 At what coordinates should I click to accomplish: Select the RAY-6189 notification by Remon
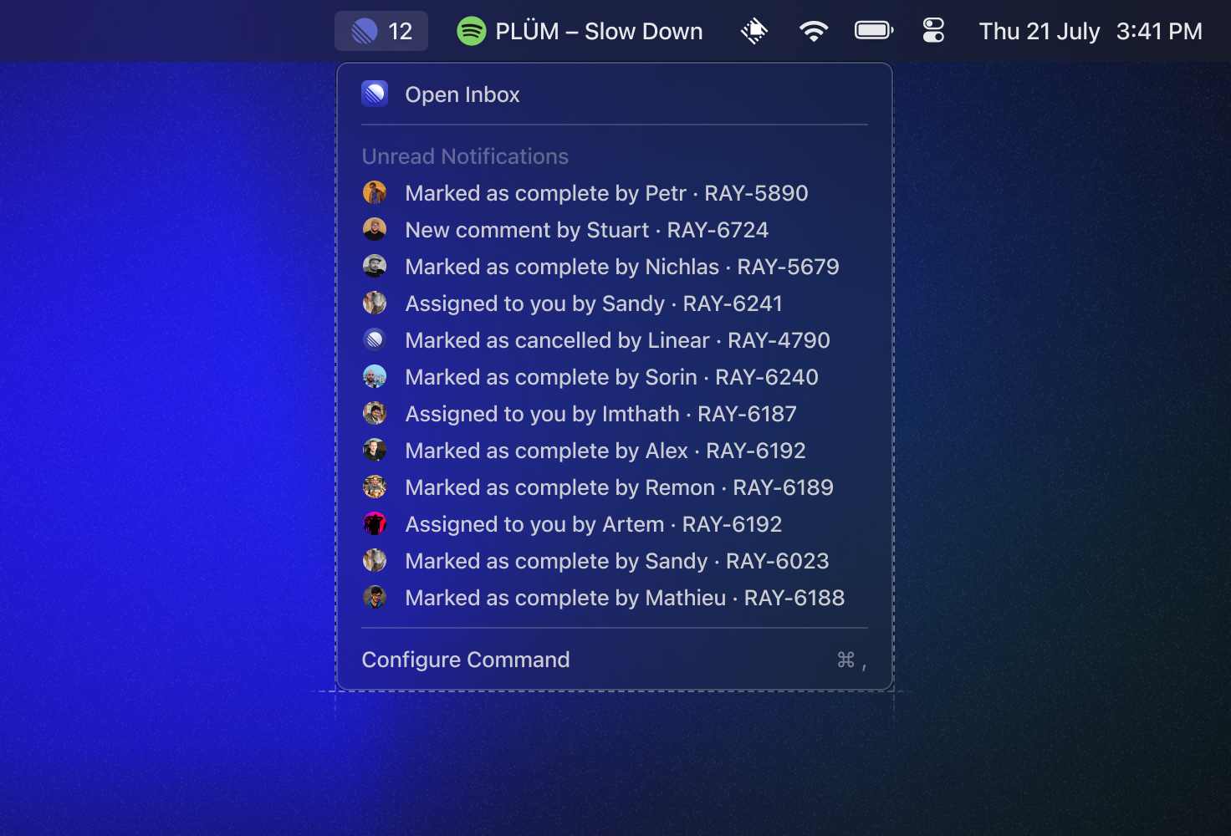tap(618, 487)
